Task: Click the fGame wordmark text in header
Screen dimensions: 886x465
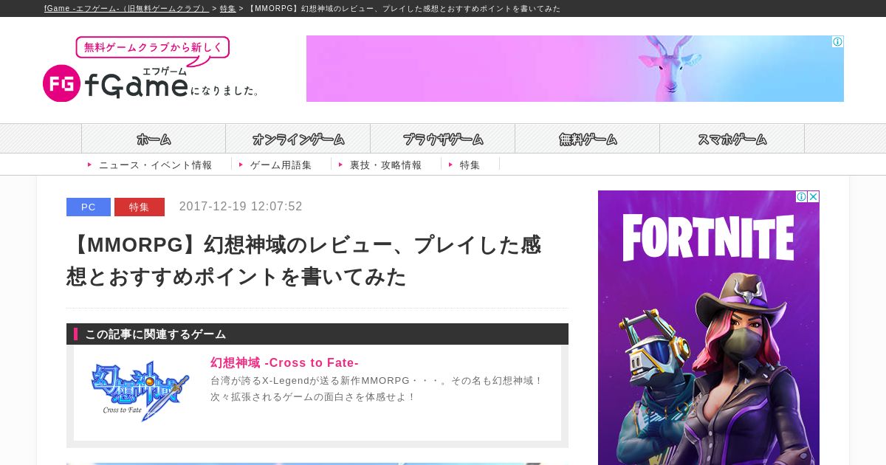Action: pos(136,86)
